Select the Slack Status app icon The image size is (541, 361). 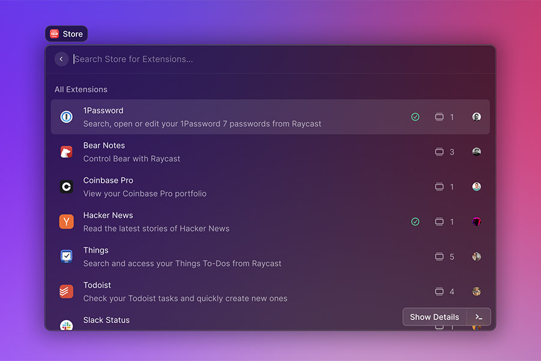click(66, 325)
